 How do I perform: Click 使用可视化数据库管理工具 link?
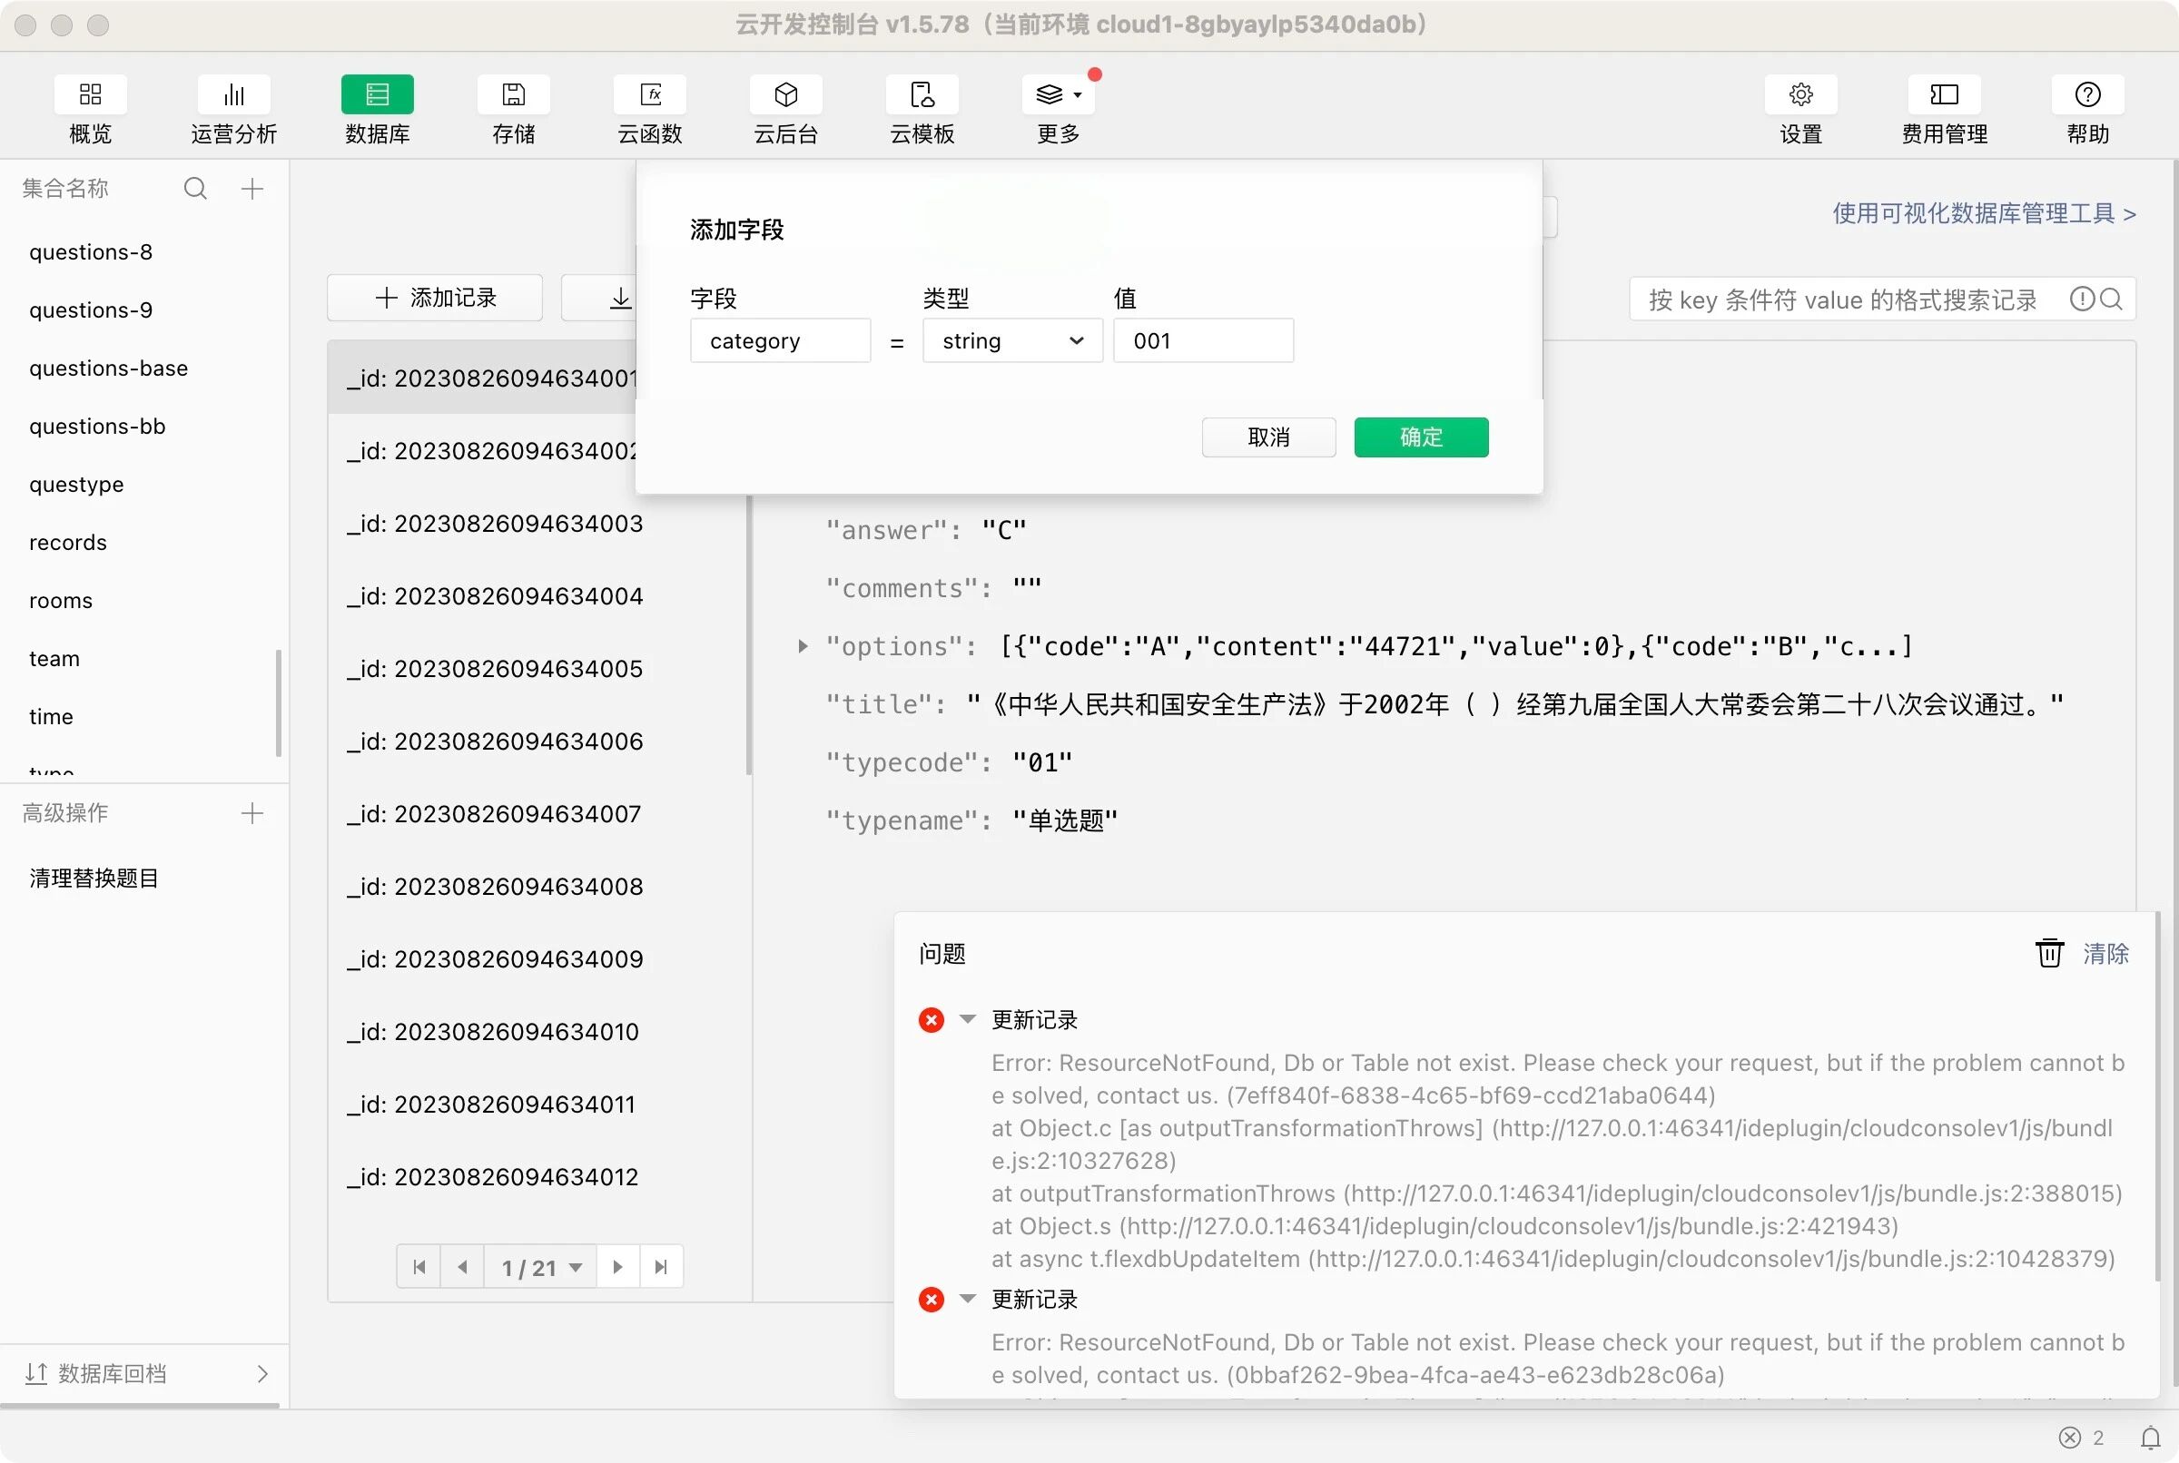pos(1983,213)
